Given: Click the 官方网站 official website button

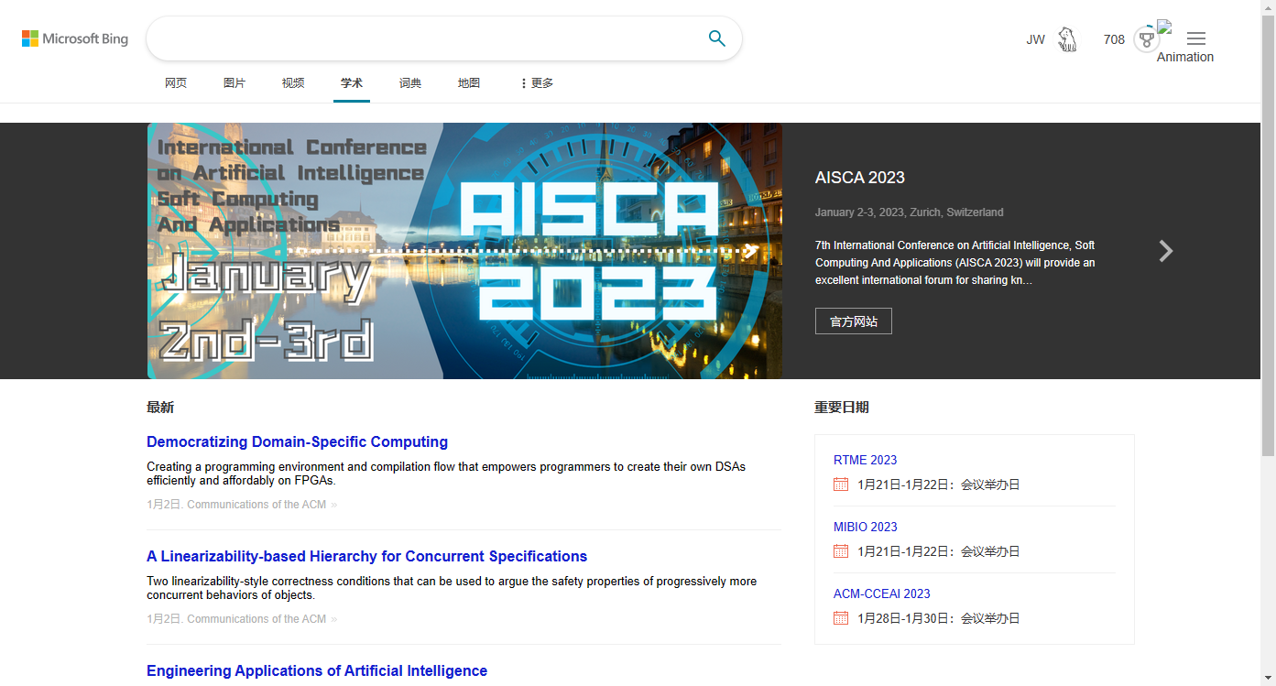Looking at the screenshot, I should click(x=854, y=321).
